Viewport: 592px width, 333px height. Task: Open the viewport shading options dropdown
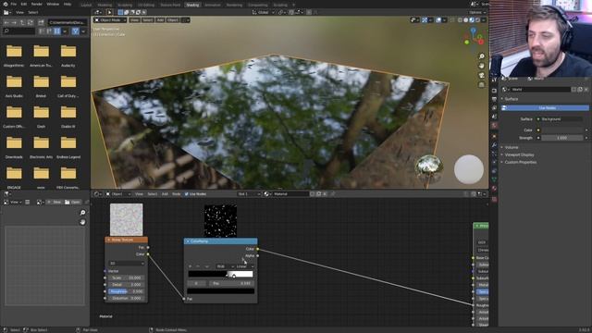coord(483,20)
